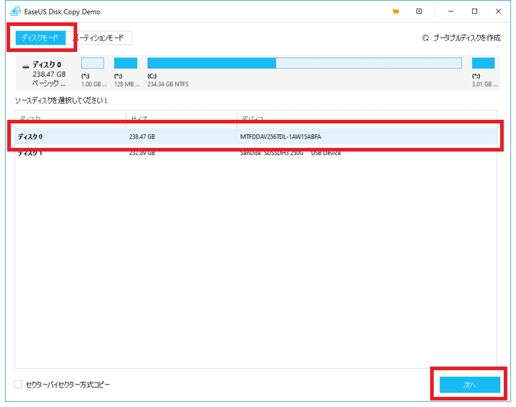
Task: Click the square icon beside the cart
Action: [419, 12]
